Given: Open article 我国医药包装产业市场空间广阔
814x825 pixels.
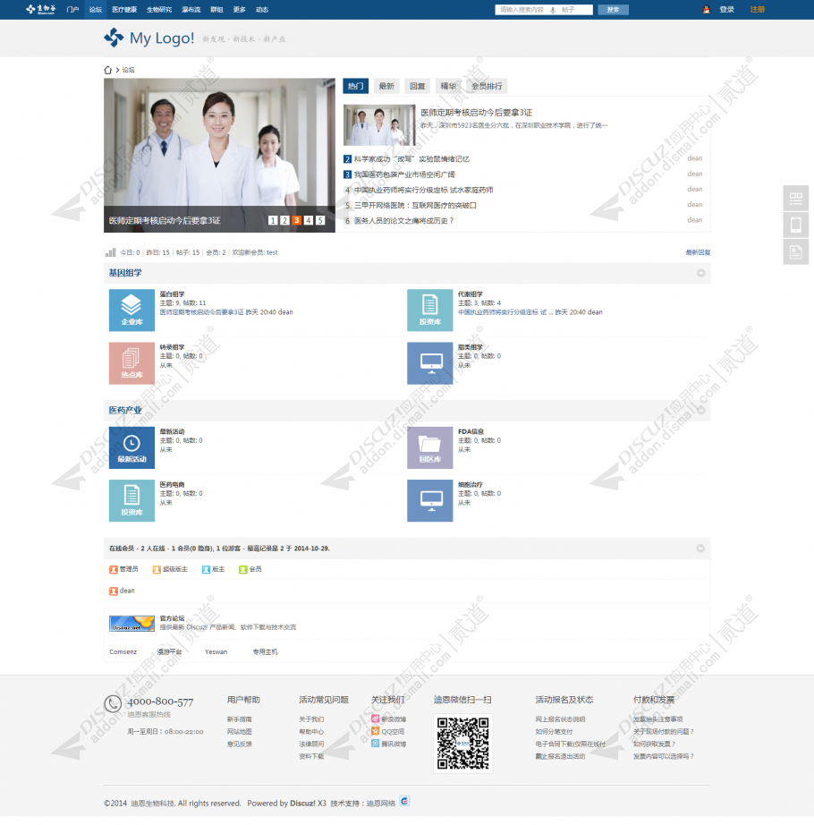Looking at the screenshot, I should click(404, 174).
